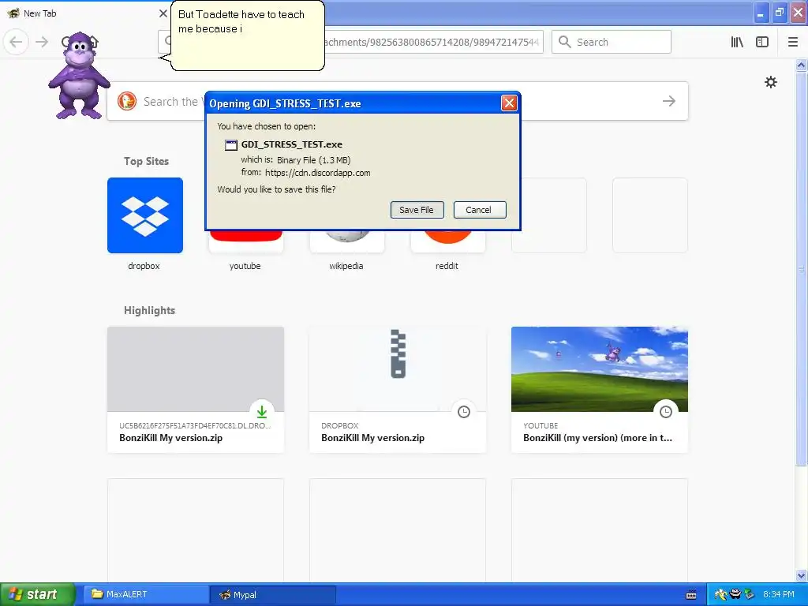This screenshot has height=606, width=808.
Task: Open the dropbox top site tile
Action: pyautogui.click(x=145, y=215)
